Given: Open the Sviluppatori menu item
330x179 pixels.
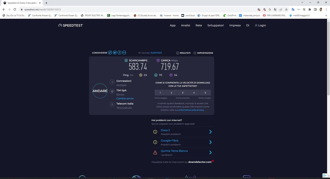Looking at the screenshot, I should coord(216,25).
